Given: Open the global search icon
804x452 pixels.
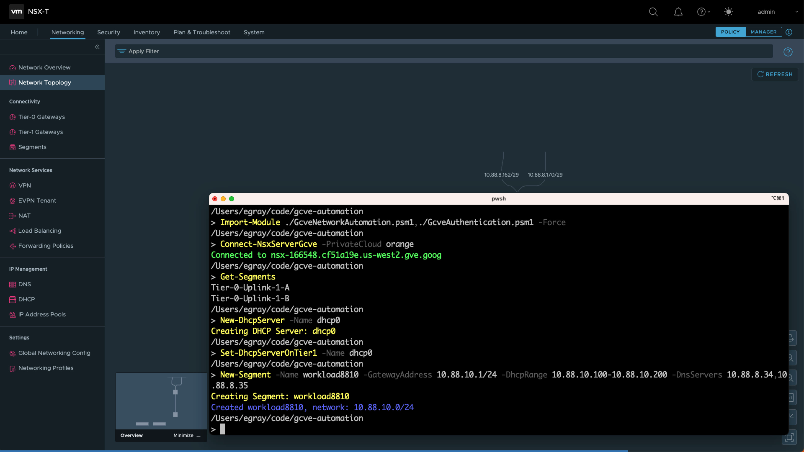Looking at the screenshot, I should click(x=653, y=12).
